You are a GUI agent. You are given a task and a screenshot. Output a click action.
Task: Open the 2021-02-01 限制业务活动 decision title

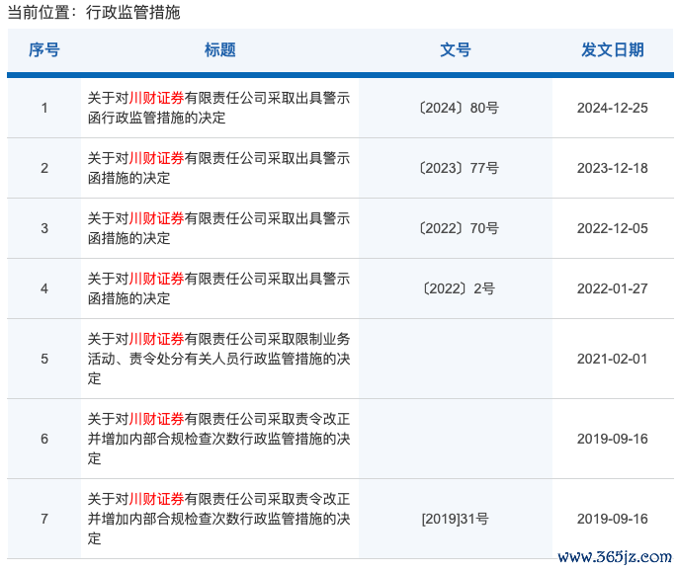[218, 359]
